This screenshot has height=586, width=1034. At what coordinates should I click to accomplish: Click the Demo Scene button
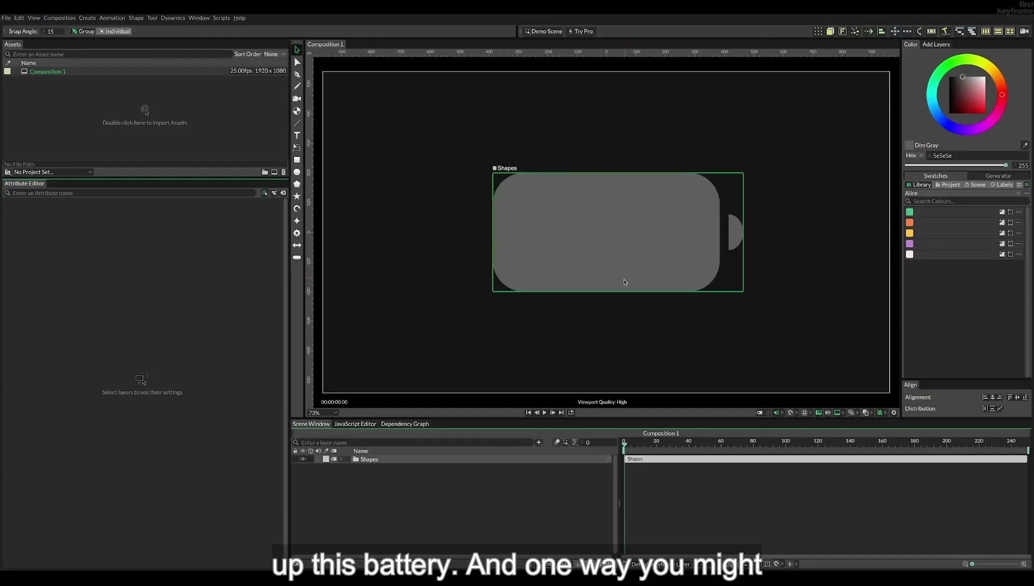tap(543, 31)
